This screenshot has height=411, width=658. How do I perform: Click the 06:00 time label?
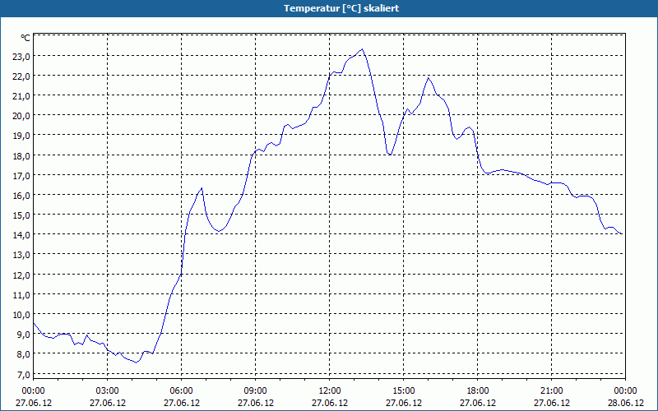(181, 391)
